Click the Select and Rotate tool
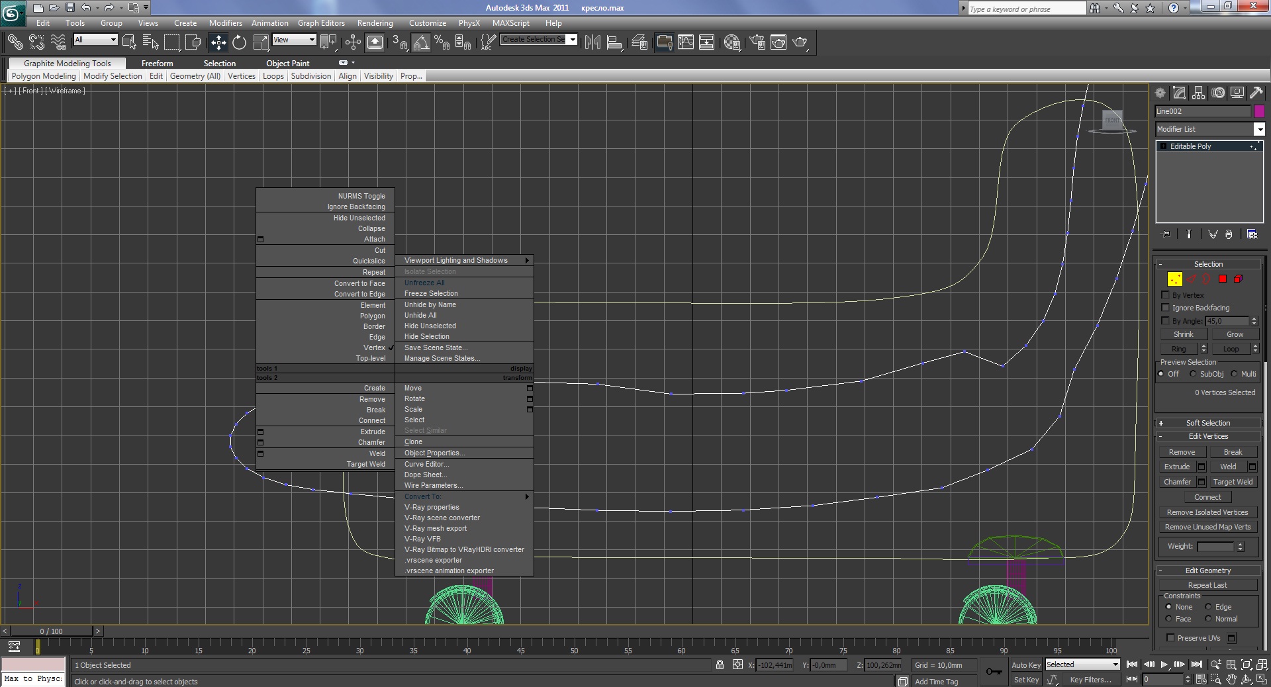Screen dimensions: 1271x687 pos(239,43)
